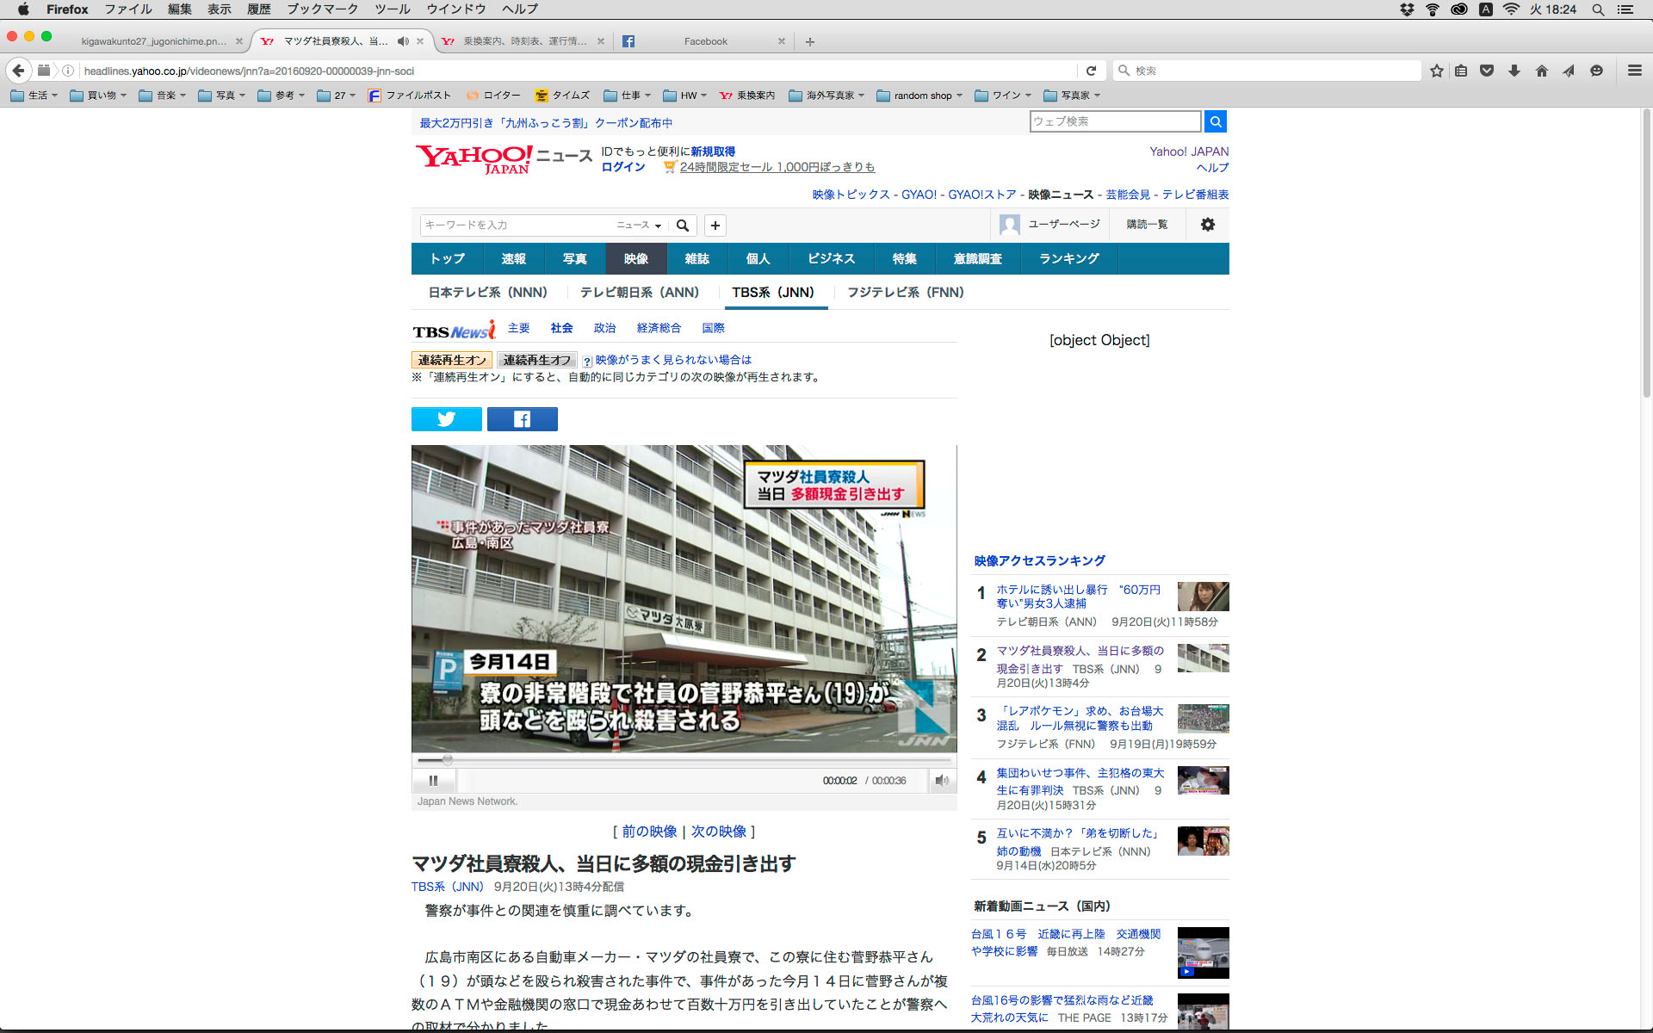Mute audio on the Yahoo news tab
1653x1033 pixels.
click(403, 41)
